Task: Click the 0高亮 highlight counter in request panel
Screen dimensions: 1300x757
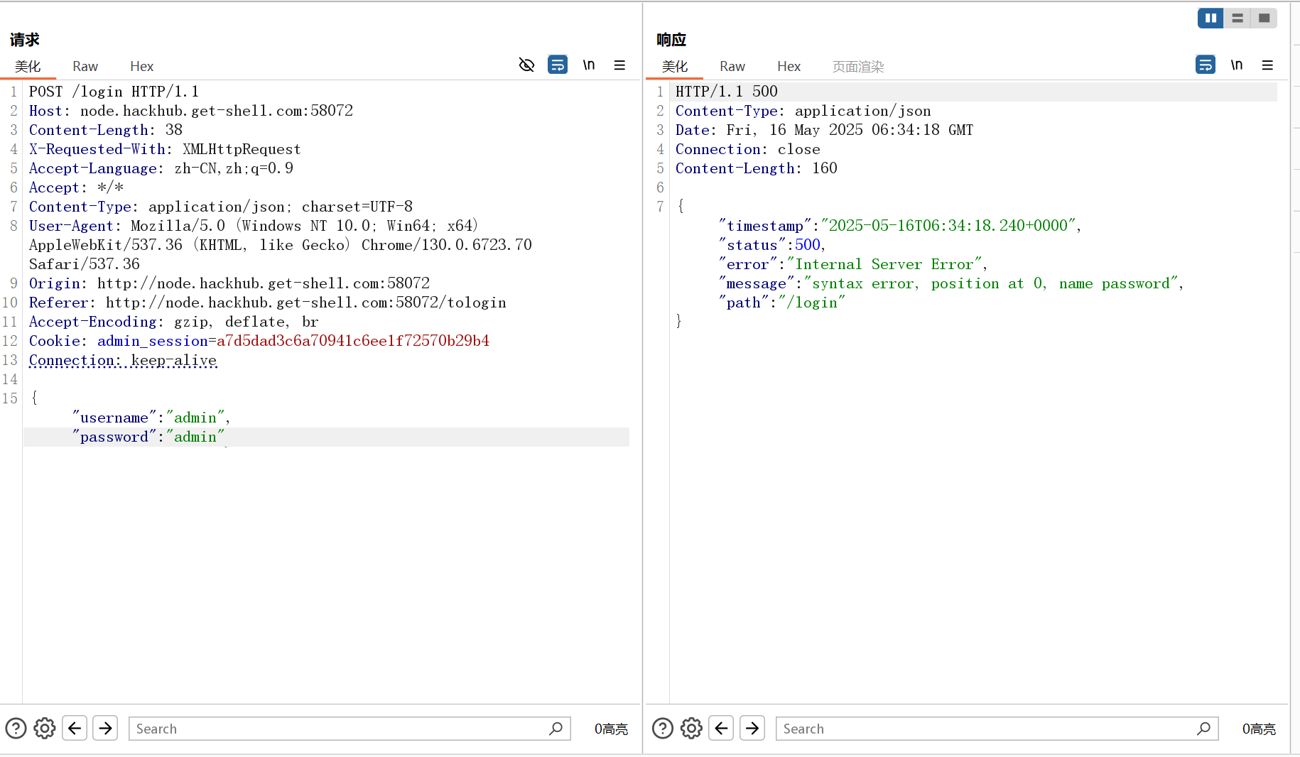Action: [x=611, y=729]
